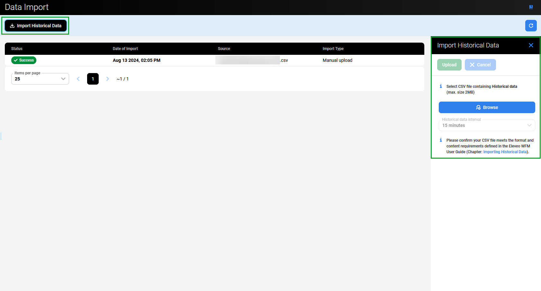541x291 pixels.
Task: Open the help icon in header
Action: point(531,7)
